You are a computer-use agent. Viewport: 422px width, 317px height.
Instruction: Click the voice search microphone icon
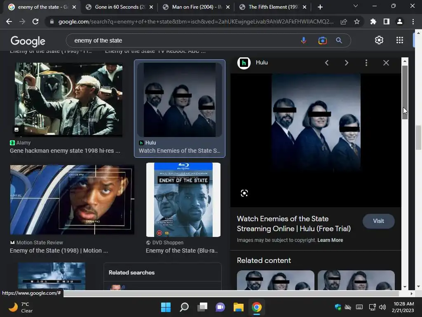pyautogui.click(x=304, y=40)
